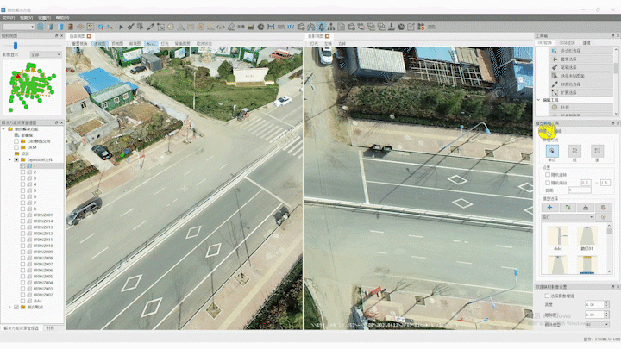Click reset view button in free view

[79, 44]
